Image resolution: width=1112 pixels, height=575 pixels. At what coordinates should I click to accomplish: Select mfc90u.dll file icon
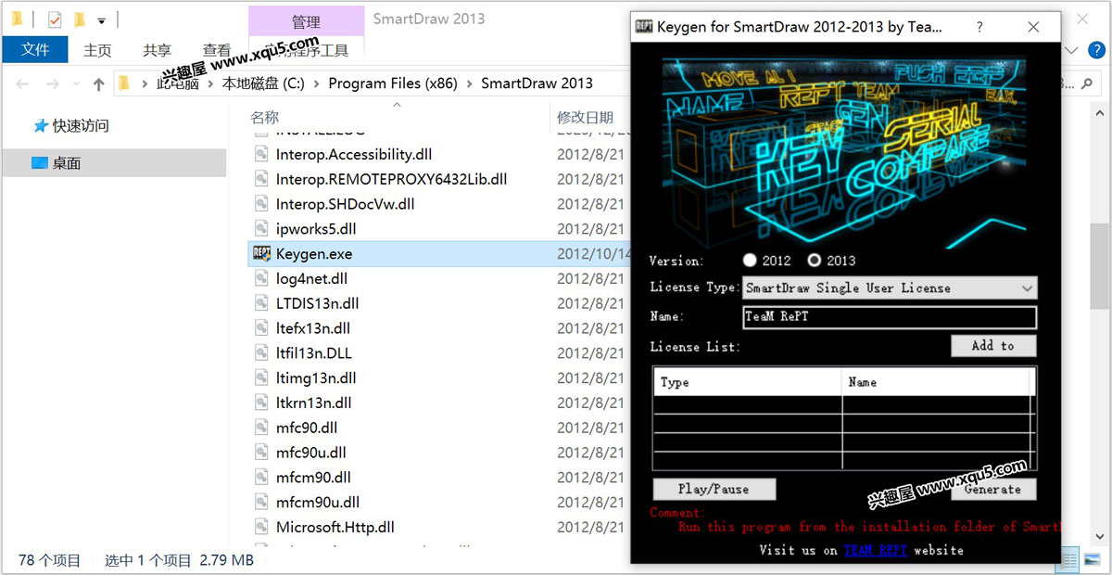[261, 453]
